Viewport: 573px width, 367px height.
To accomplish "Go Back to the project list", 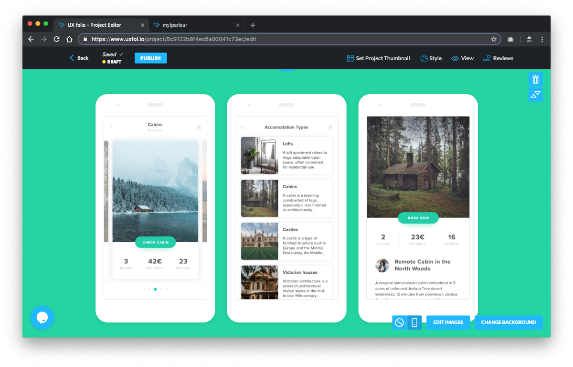I will pyautogui.click(x=79, y=58).
